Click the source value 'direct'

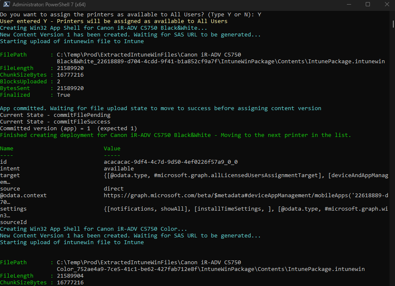113,188
